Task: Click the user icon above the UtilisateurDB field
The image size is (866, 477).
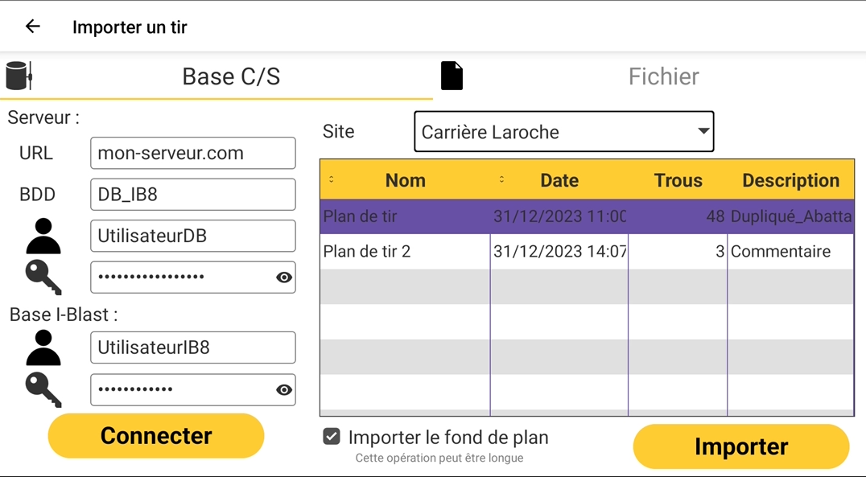Action: 43,236
